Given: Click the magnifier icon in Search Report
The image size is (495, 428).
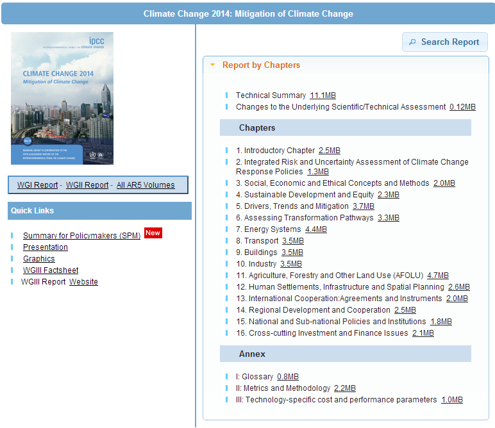Looking at the screenshot, I should 412,42.
